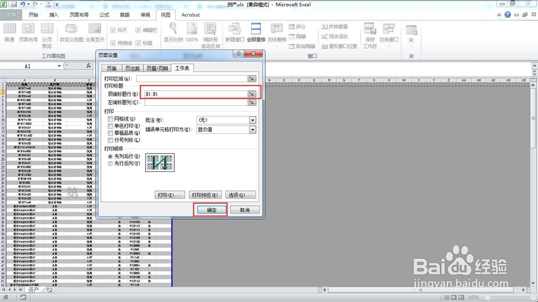Open the Comments (批注) dropdown
538x302 pixels.
252,120
